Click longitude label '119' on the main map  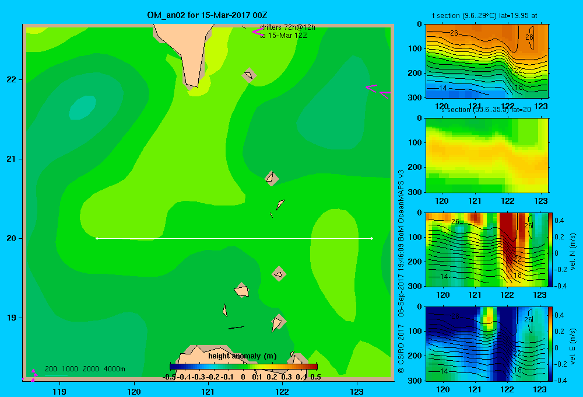click(x=59, y=391)
